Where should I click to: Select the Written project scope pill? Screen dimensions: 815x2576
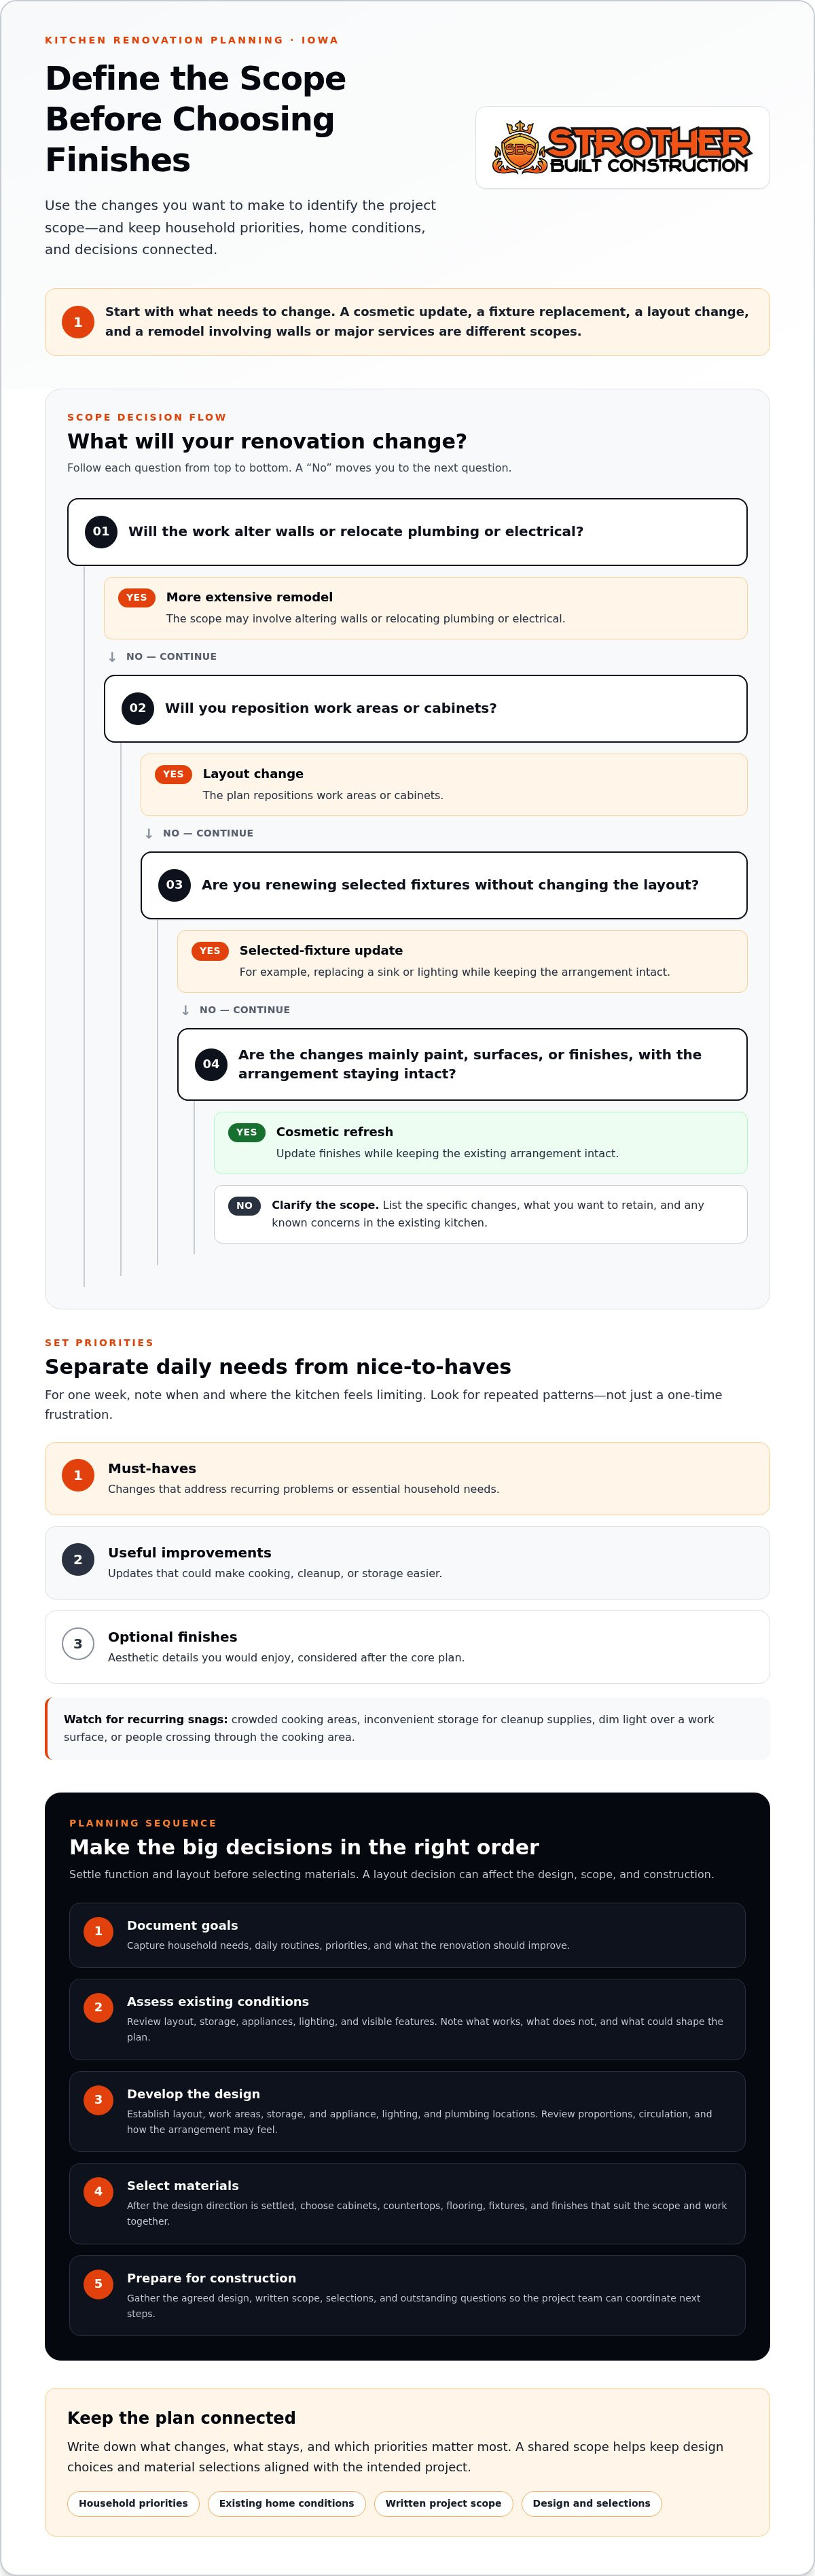click(443, 2503)
